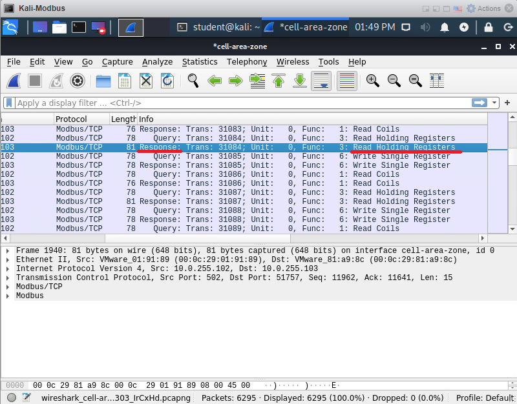The image size is (517, 404).
Task: Open the Kali applications menu
Action: tap(10, 27)
